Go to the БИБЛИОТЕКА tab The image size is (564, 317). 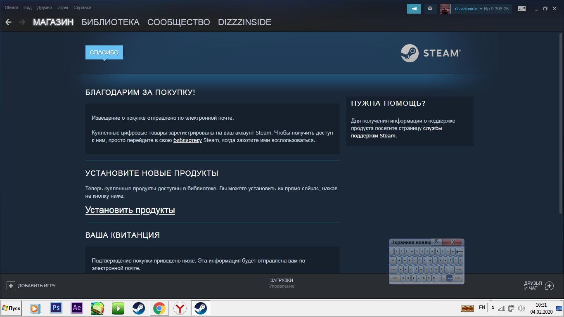point(110,22)
